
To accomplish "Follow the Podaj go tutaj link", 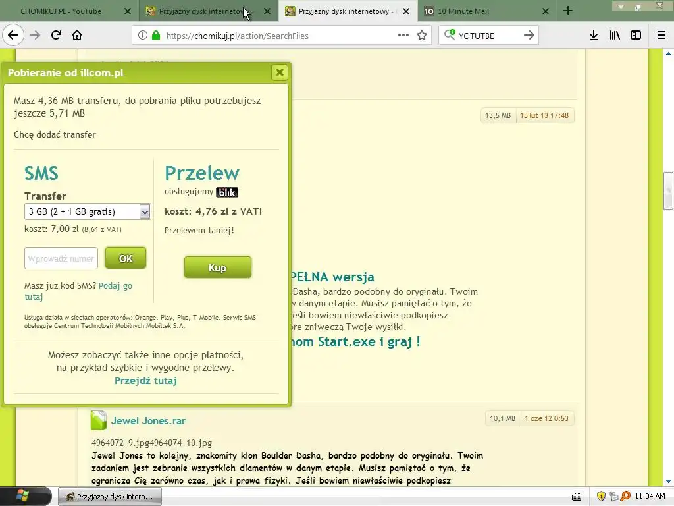I will [115, 286].
